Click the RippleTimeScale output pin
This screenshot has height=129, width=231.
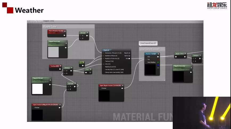click(66, 48)
